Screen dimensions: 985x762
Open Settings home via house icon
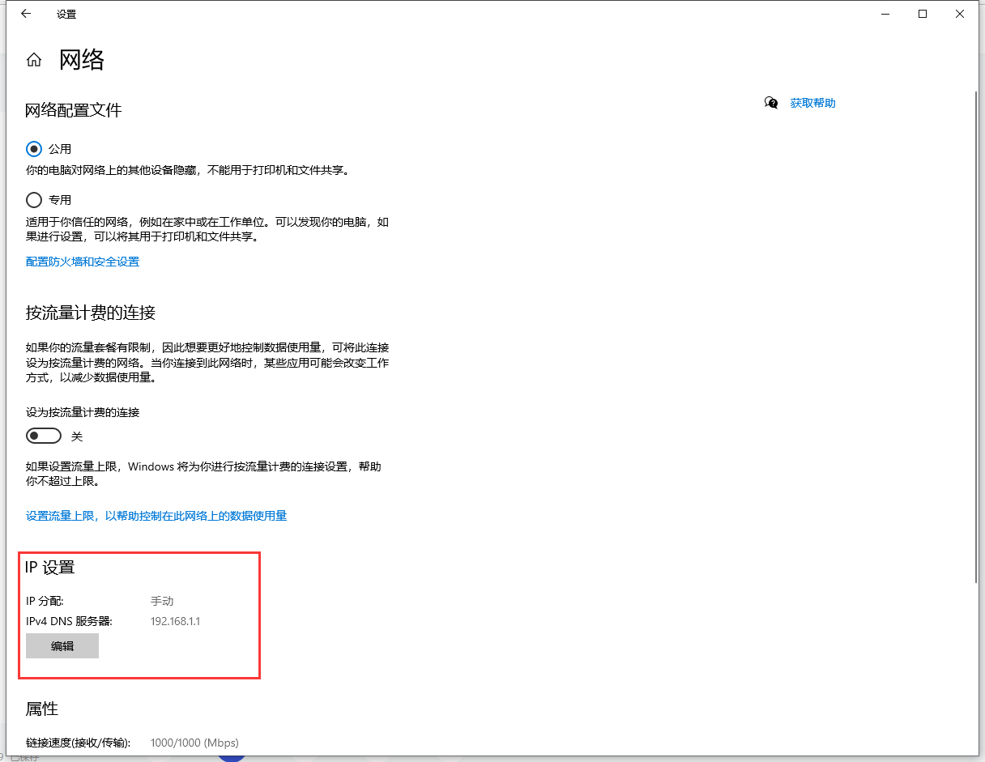34,60
